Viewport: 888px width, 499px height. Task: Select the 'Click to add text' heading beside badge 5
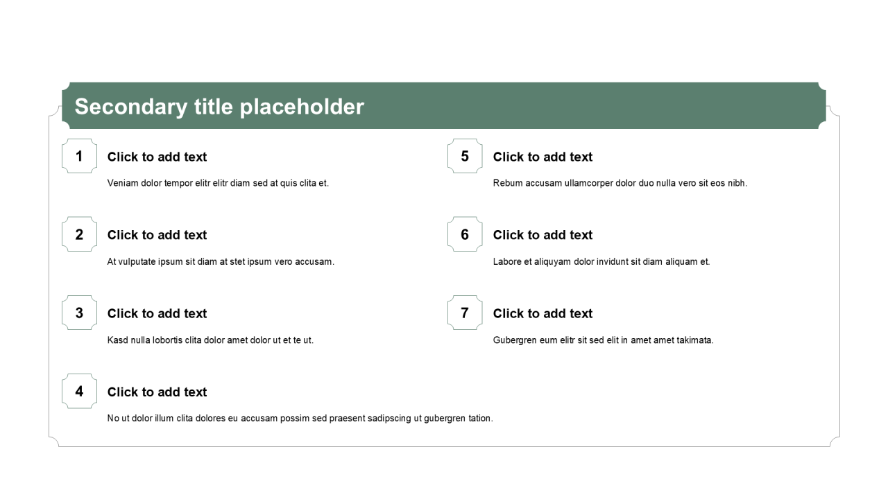(x=543, y=157)
